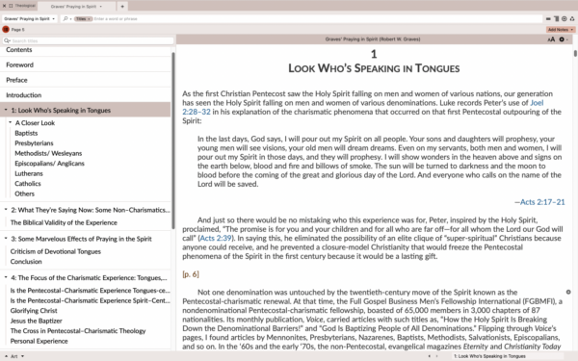Viewport: 578px width, 361px height.
Task: Follow the Acts 2:39 link
Action: click(216, 239)
